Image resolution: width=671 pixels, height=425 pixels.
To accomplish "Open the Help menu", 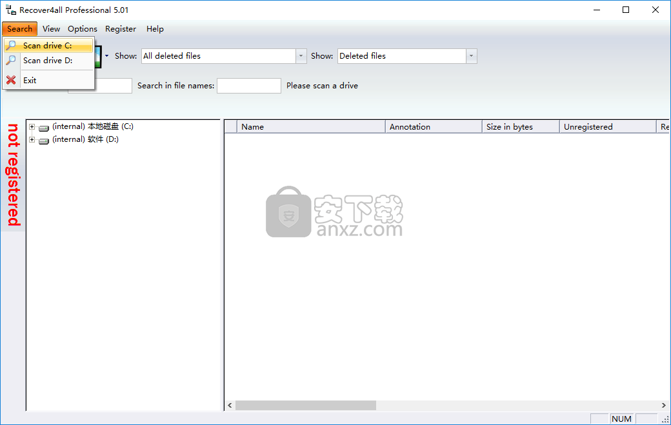I will (155, 28).
